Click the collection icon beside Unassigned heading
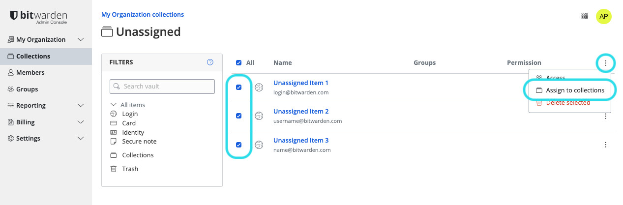The width and height of the screenshot is (623, 205). [x=107, y=32]
